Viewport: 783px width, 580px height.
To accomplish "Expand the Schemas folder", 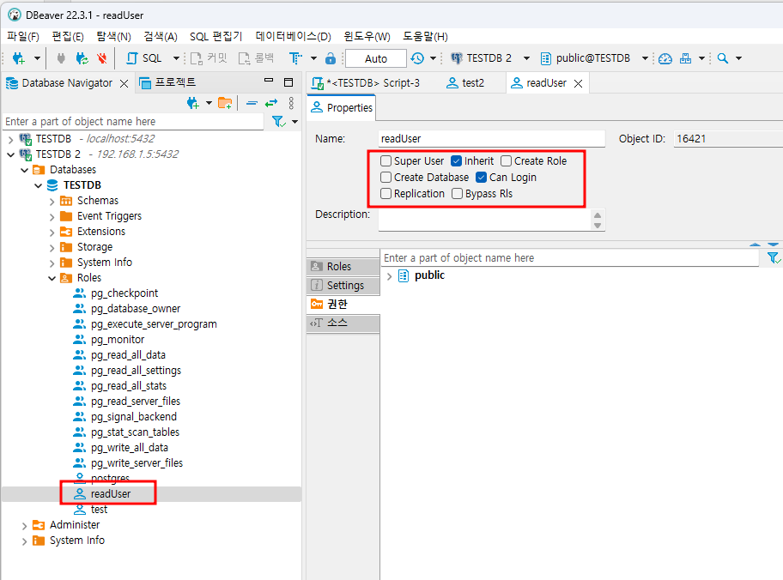I will [x=52, y=202].
